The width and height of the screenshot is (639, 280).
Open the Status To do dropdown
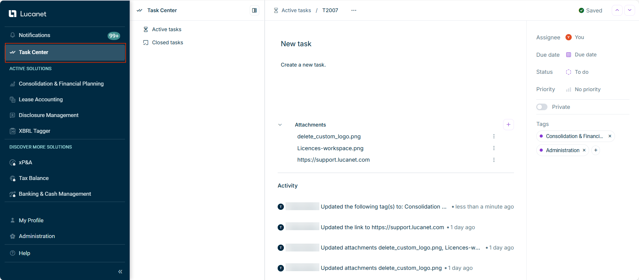click(x=581, y=72)
